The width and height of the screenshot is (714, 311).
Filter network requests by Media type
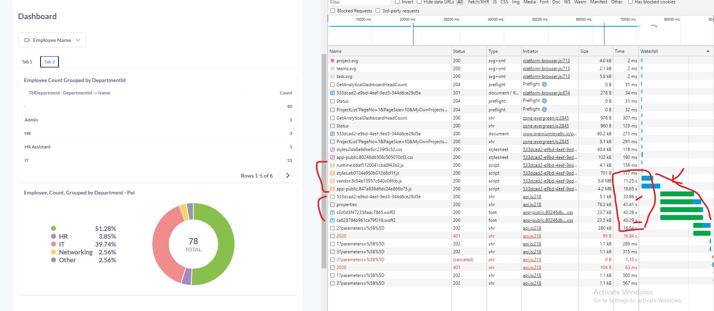529,2
